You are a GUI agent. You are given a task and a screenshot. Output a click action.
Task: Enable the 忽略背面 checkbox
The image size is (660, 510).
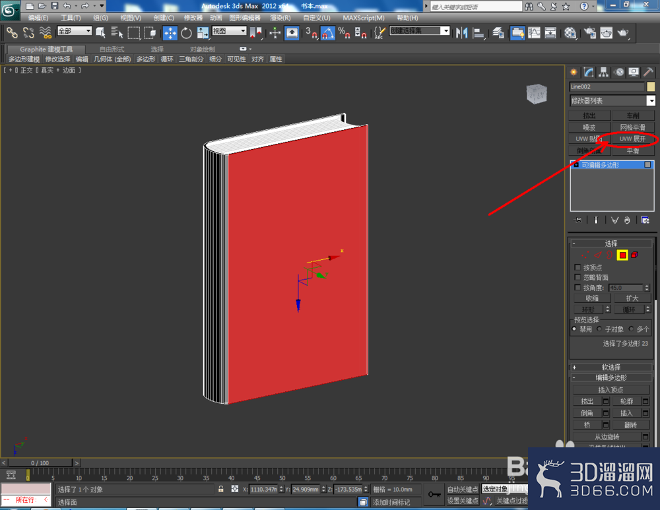click(577, 277)
